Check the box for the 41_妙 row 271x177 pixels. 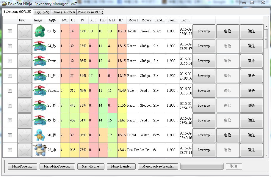(10, 76)
